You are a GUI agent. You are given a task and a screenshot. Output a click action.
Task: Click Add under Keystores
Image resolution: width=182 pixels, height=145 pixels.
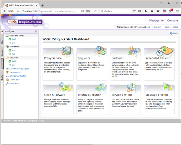pos(14,61)
